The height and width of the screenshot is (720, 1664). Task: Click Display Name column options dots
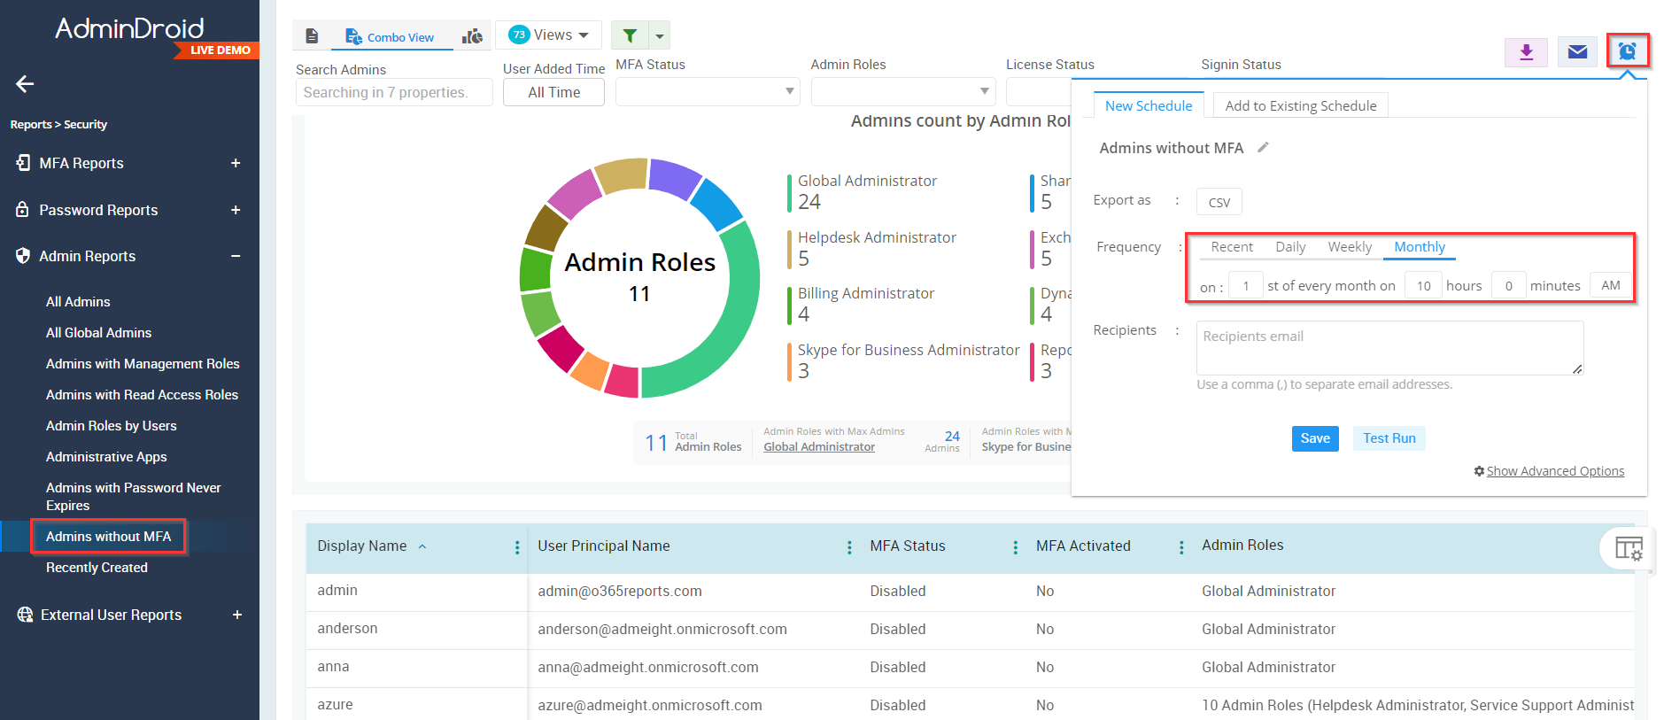tap(517, 547)
